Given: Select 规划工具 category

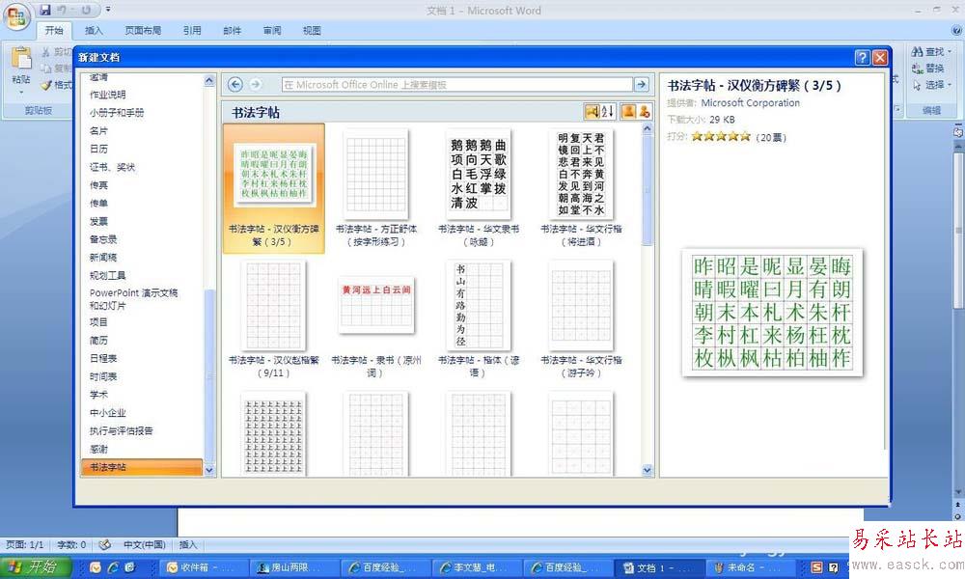Looking at the screenshot, I should pyautogui.click(x=108, y=275).
